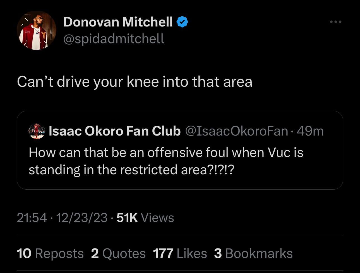Image resolution: width=360 pixels, height=273 pixels.
Task: Click the Isaac Okoro Fan Club avatar
Action: (x=37, y=131)
